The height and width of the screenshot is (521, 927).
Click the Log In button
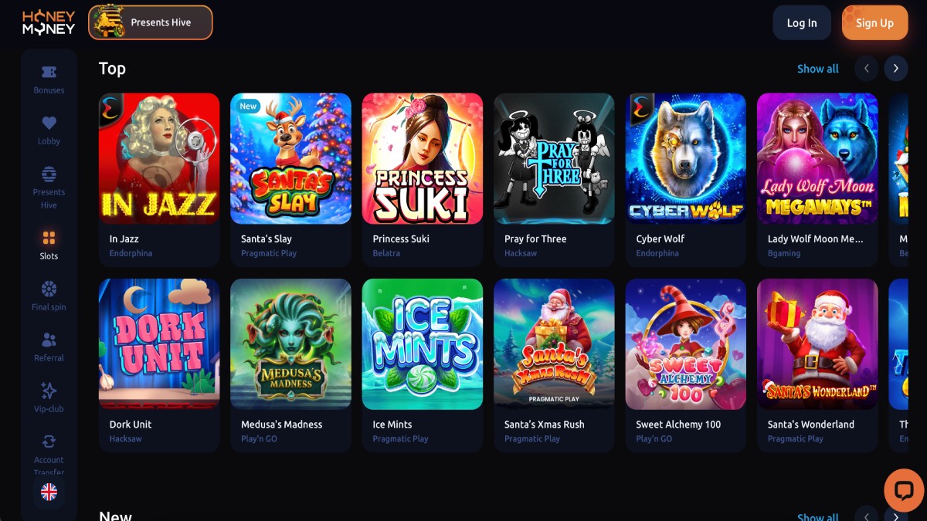802,23
